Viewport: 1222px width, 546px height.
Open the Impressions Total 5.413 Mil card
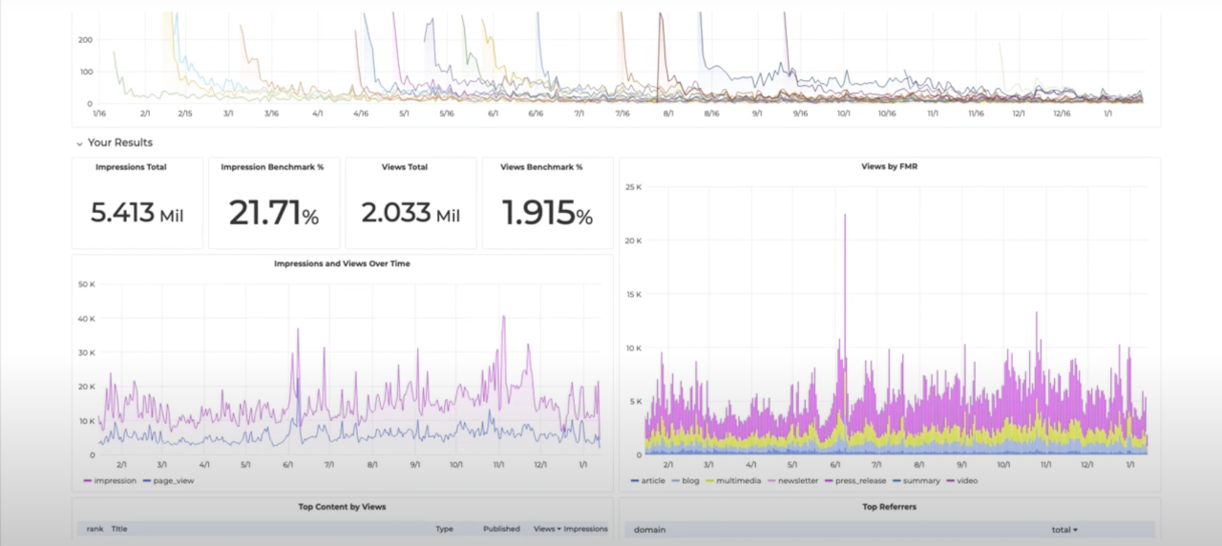[137, 203]
